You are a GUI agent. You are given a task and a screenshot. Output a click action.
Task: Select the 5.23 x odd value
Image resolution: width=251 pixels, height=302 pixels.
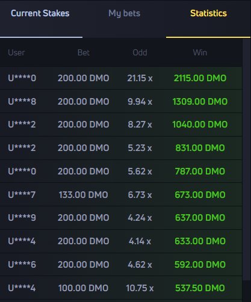point(140,148)
